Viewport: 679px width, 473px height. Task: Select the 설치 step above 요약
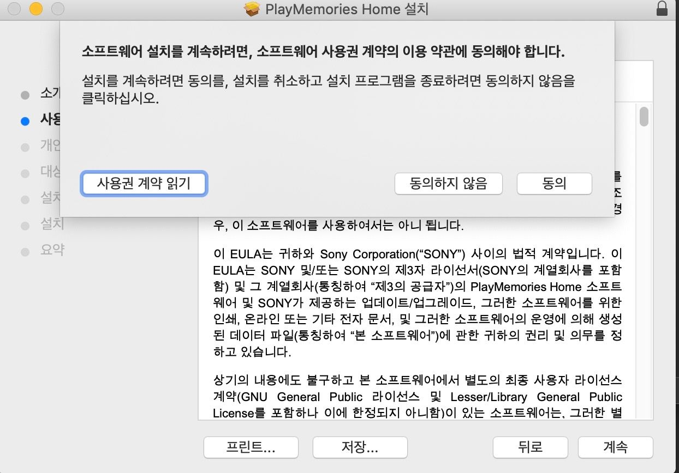pyautogui.click(x=52, y=224)
